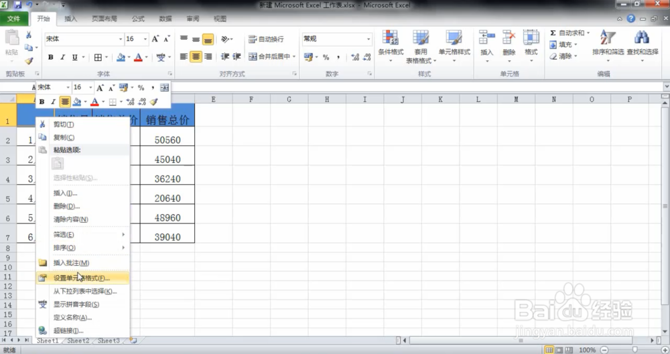Click the 删除 delete cells icon in the ribbon
The image size is (670, 354).
point(509,37)
